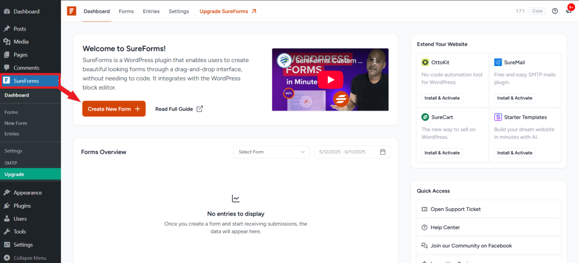Click the Welcome to SureForms! heading
This screenshot has height=263, width=579.
[124, 49]
